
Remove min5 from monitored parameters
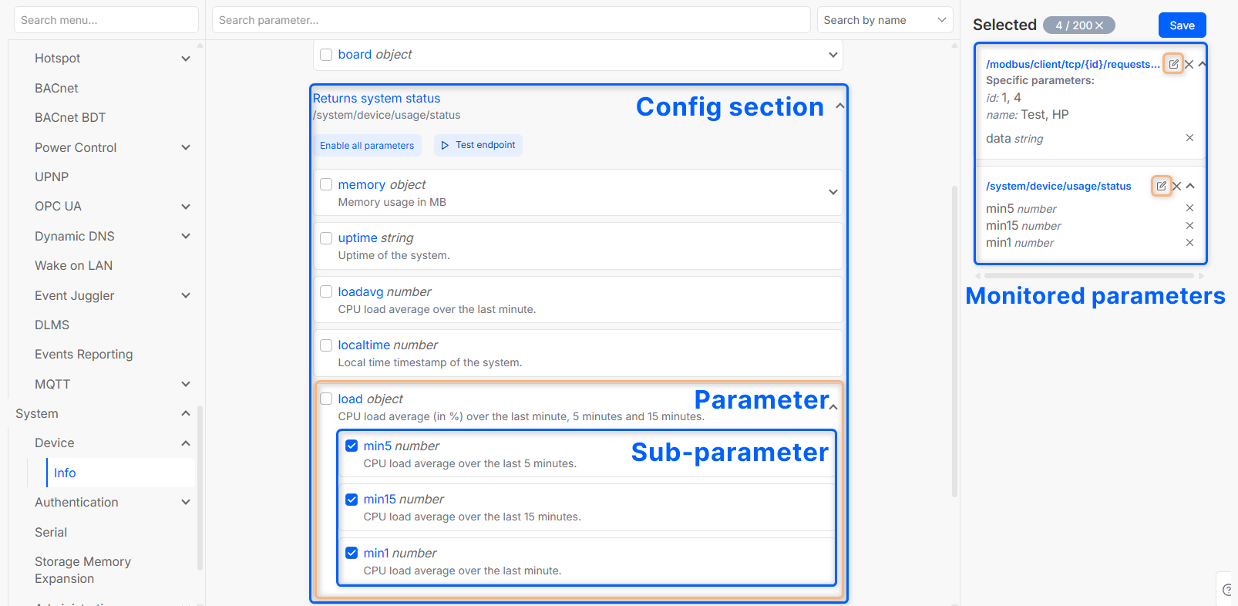1189,208
